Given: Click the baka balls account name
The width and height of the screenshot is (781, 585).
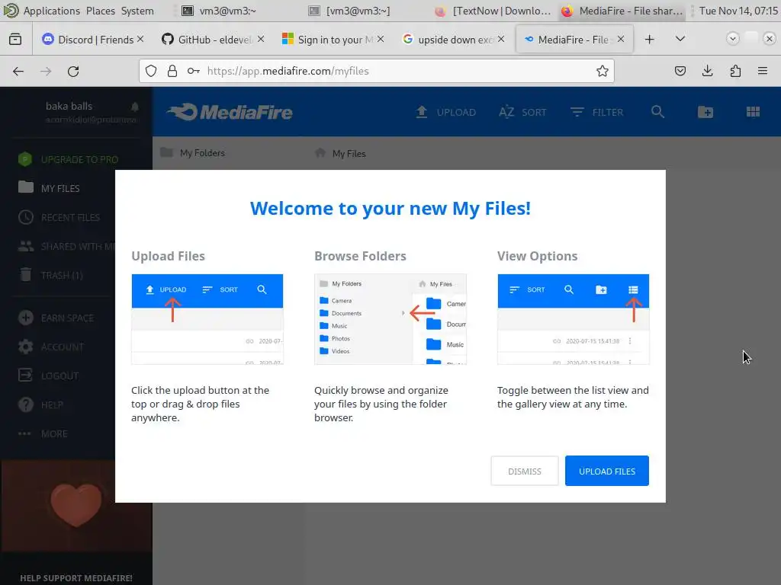Looking at the screenshot, I should [x=69, y=106].
